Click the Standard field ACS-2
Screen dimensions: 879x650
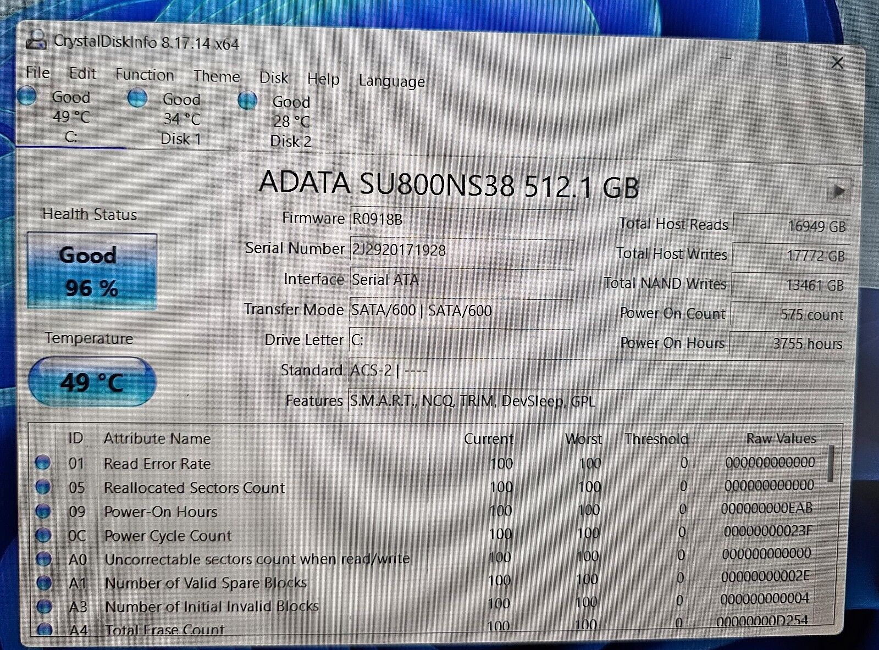pyautogui.click(x=596, y=371)
